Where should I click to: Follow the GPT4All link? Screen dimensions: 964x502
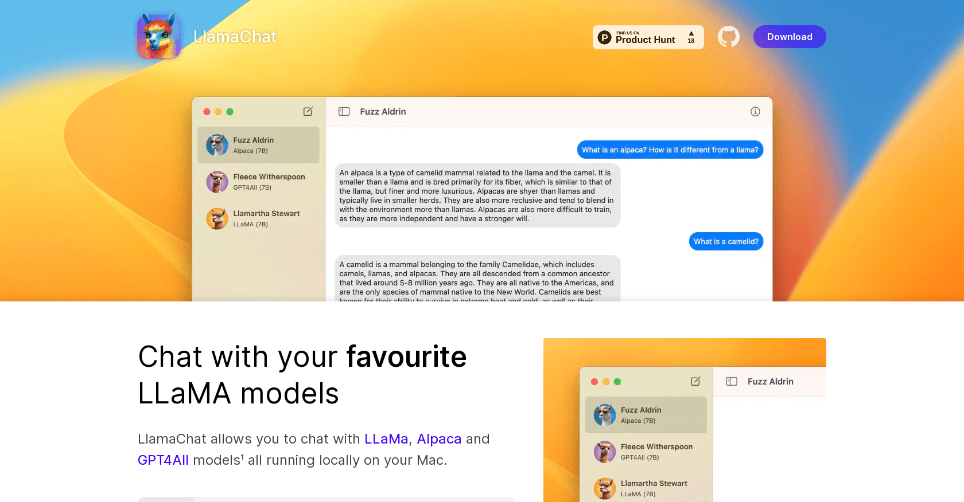[163, 460]
